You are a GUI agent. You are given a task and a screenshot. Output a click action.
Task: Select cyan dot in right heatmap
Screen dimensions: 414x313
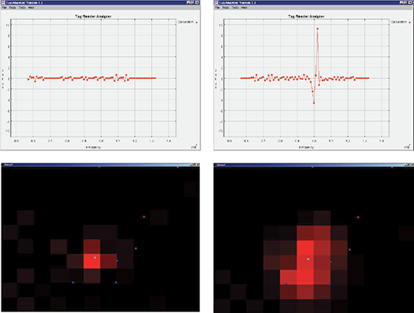(308, 259)
